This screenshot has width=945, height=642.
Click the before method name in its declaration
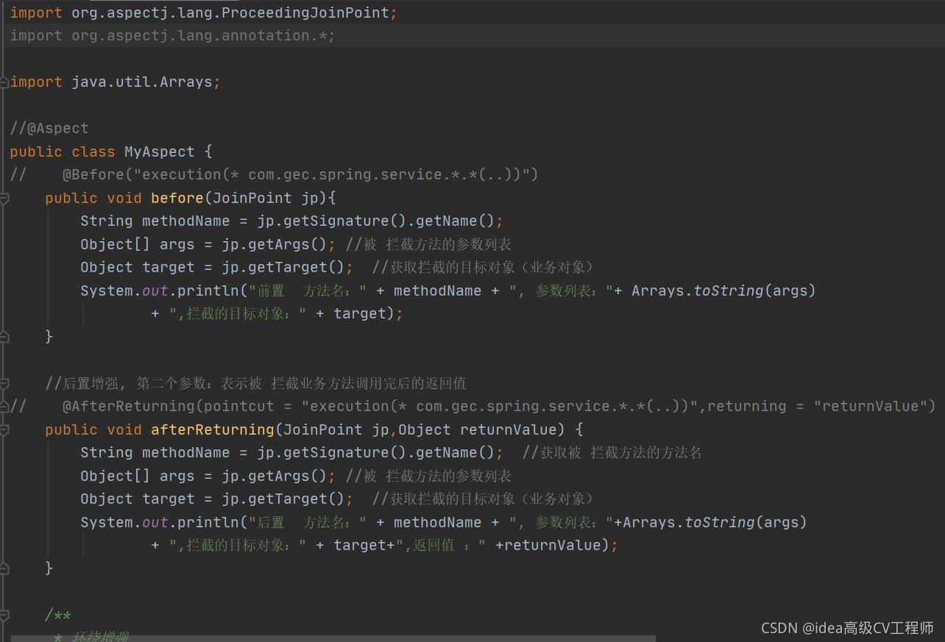coord(177,198)
